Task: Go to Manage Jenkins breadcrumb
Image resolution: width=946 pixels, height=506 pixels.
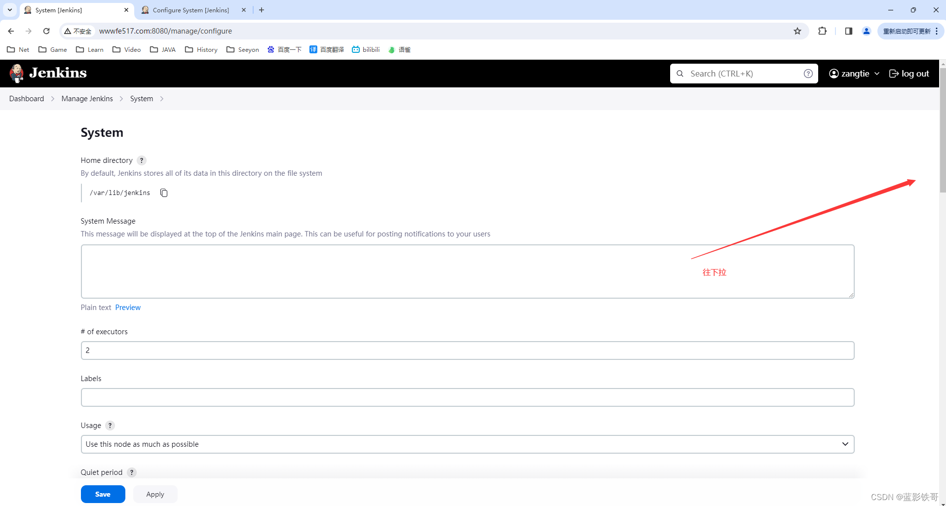Action: coord(87,99)
